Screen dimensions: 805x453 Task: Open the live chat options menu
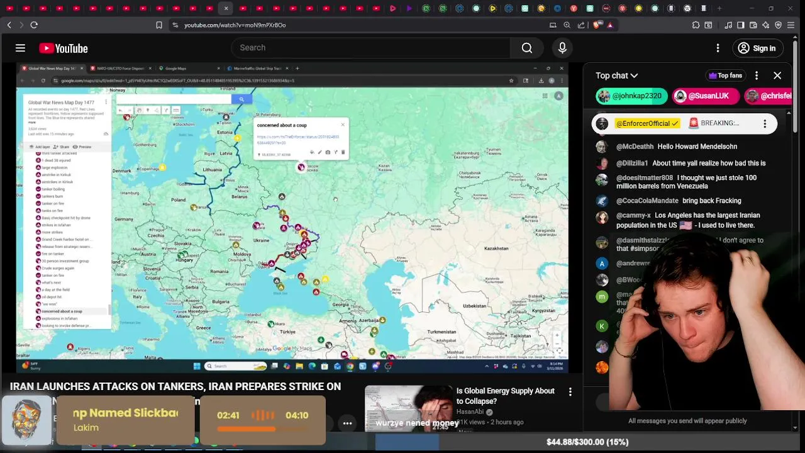[757, 75]
